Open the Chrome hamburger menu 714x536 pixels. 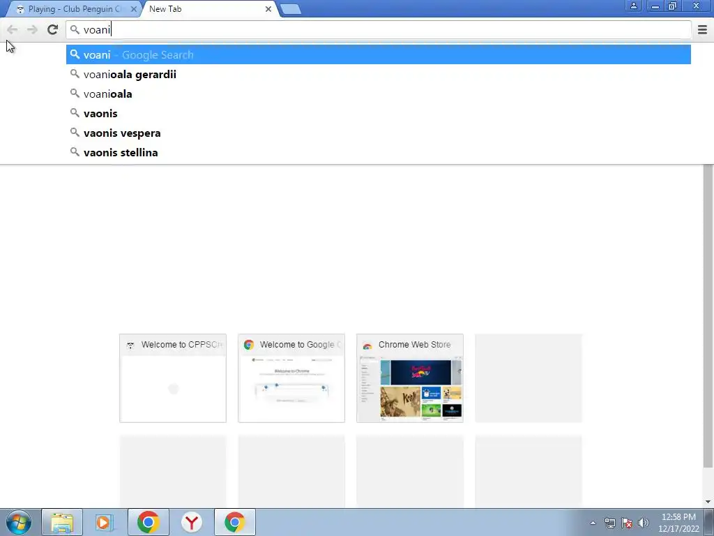click(x=702, y=29)
